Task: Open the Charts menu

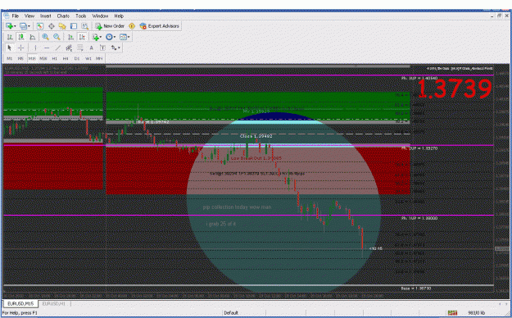Action: (63, 16)
